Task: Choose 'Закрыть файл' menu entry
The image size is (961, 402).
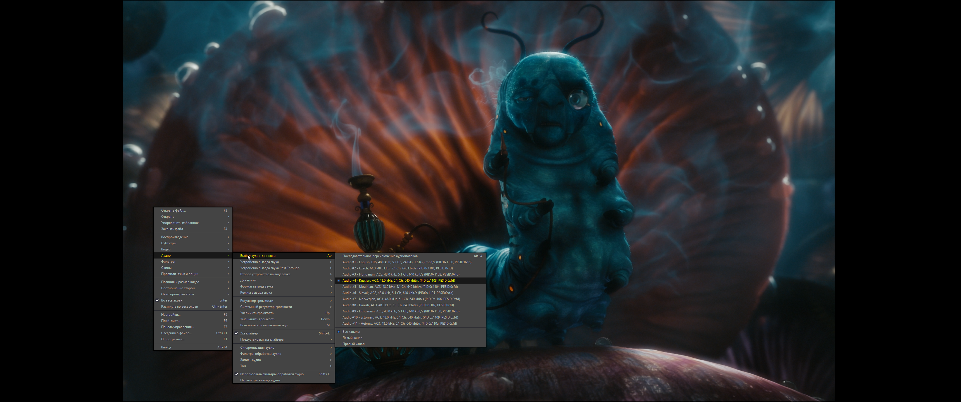Action: click(x=193, y=229)
